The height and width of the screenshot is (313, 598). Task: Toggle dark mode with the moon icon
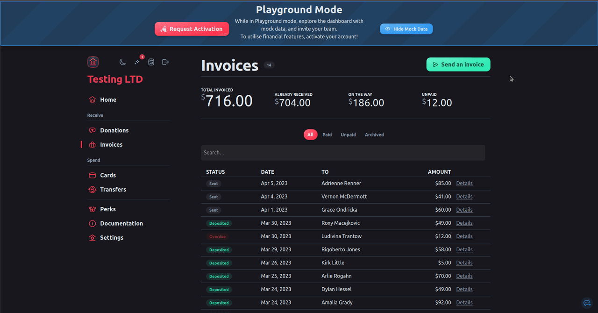(x=122, y=62)
